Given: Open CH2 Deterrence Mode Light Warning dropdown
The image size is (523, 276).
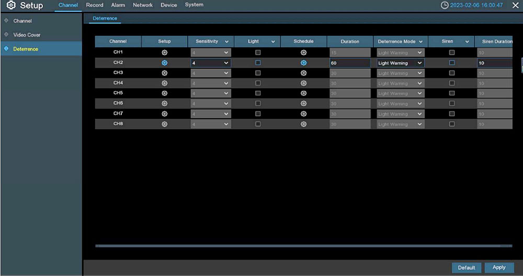Looking at the screenshot, I should coord(401,63).
